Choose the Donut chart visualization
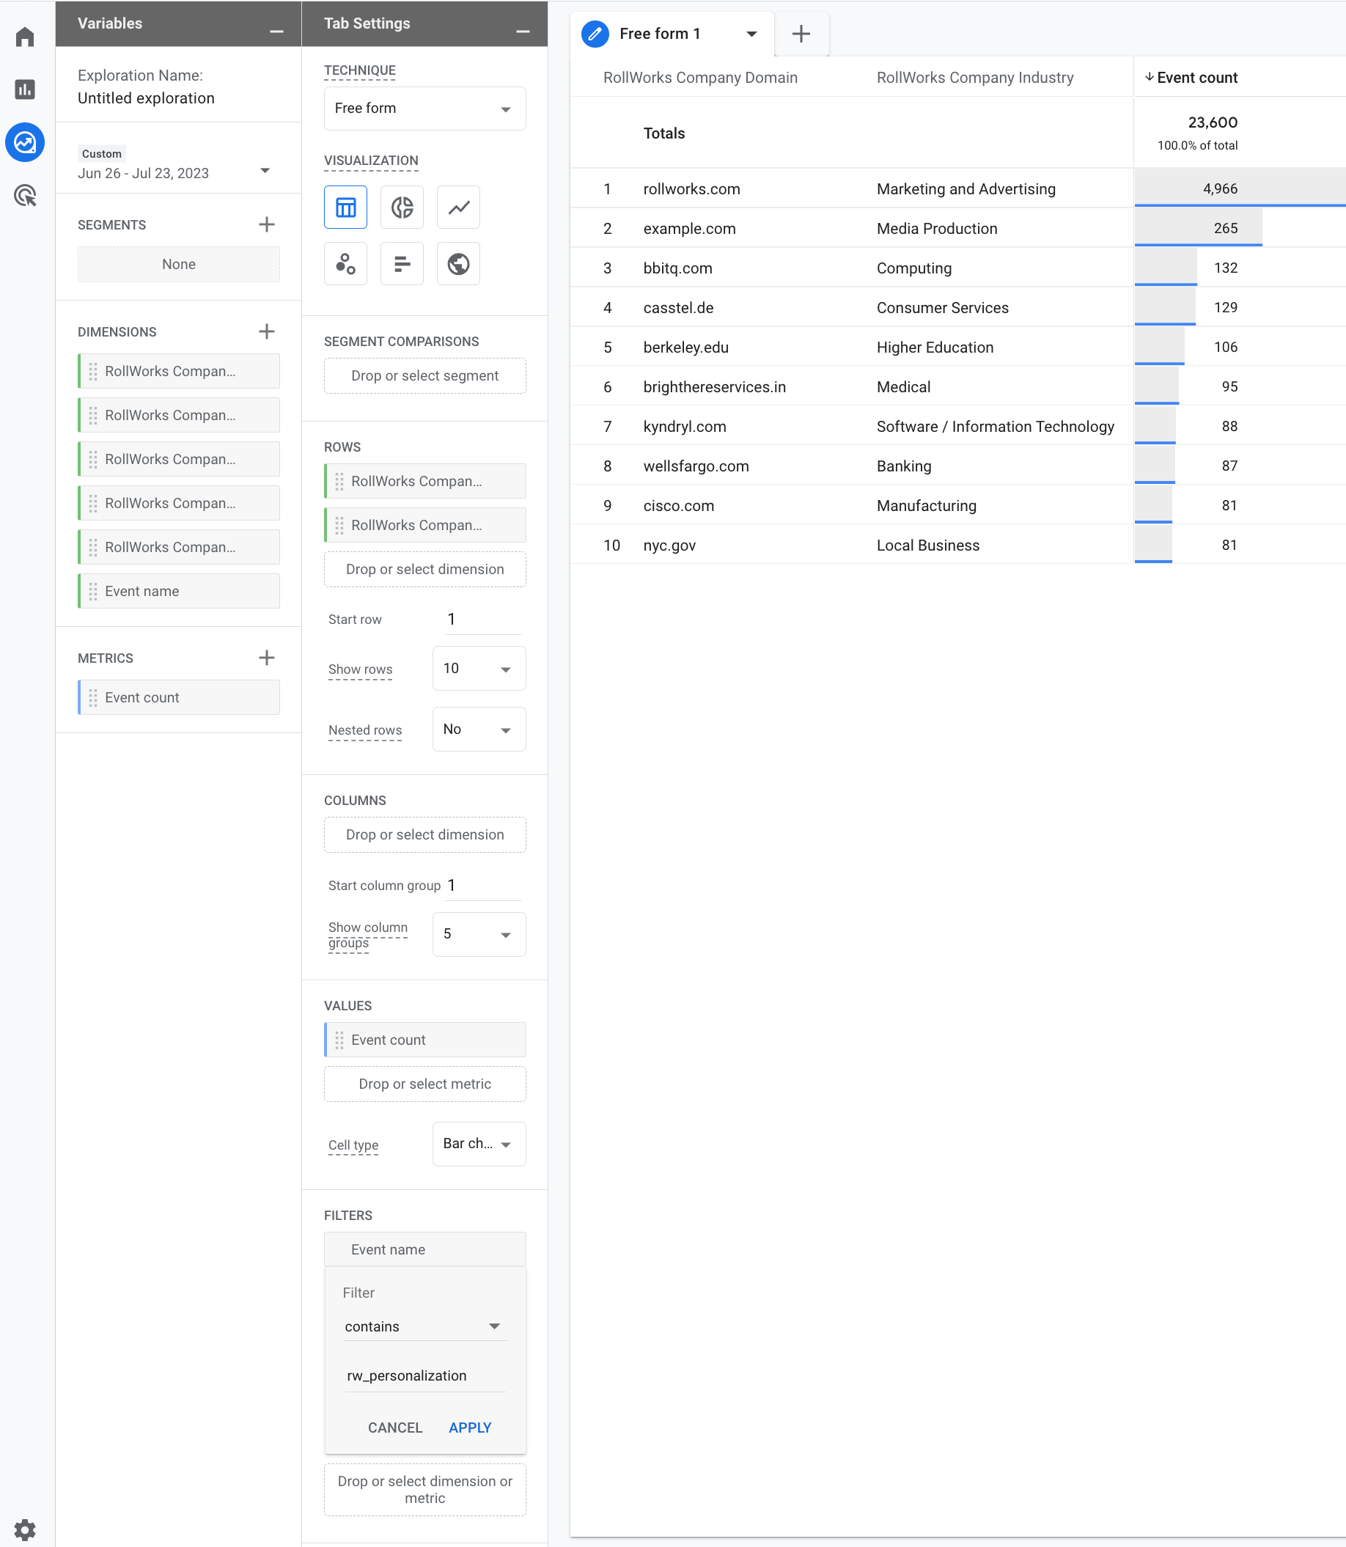 402,207
